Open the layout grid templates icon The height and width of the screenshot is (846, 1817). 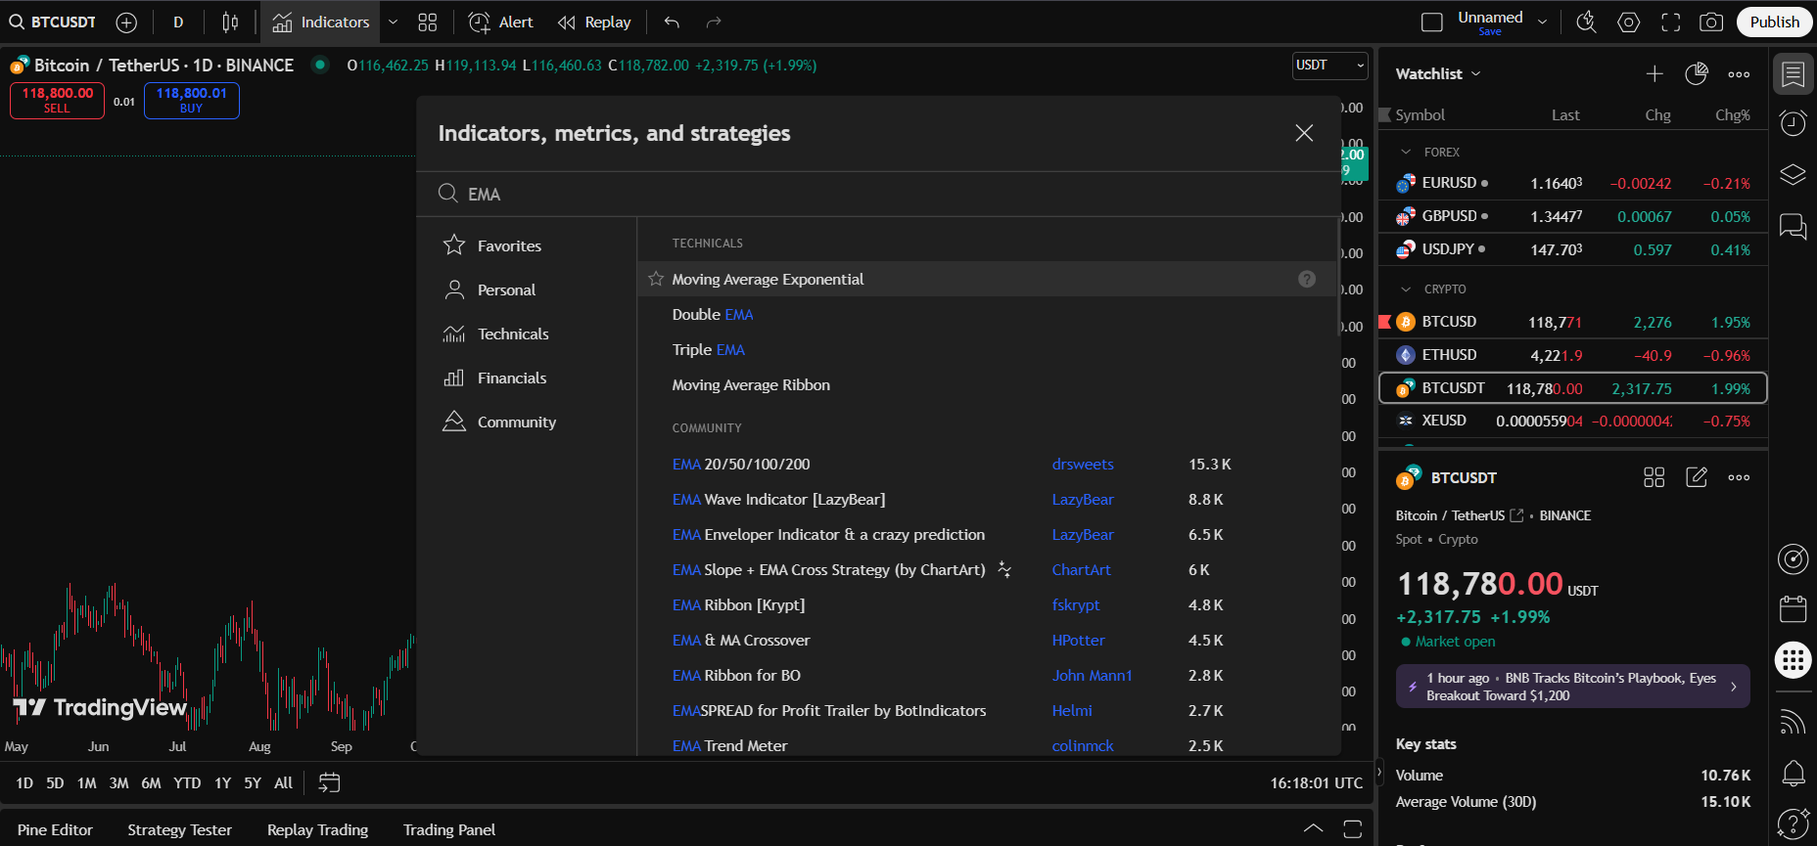428,22
